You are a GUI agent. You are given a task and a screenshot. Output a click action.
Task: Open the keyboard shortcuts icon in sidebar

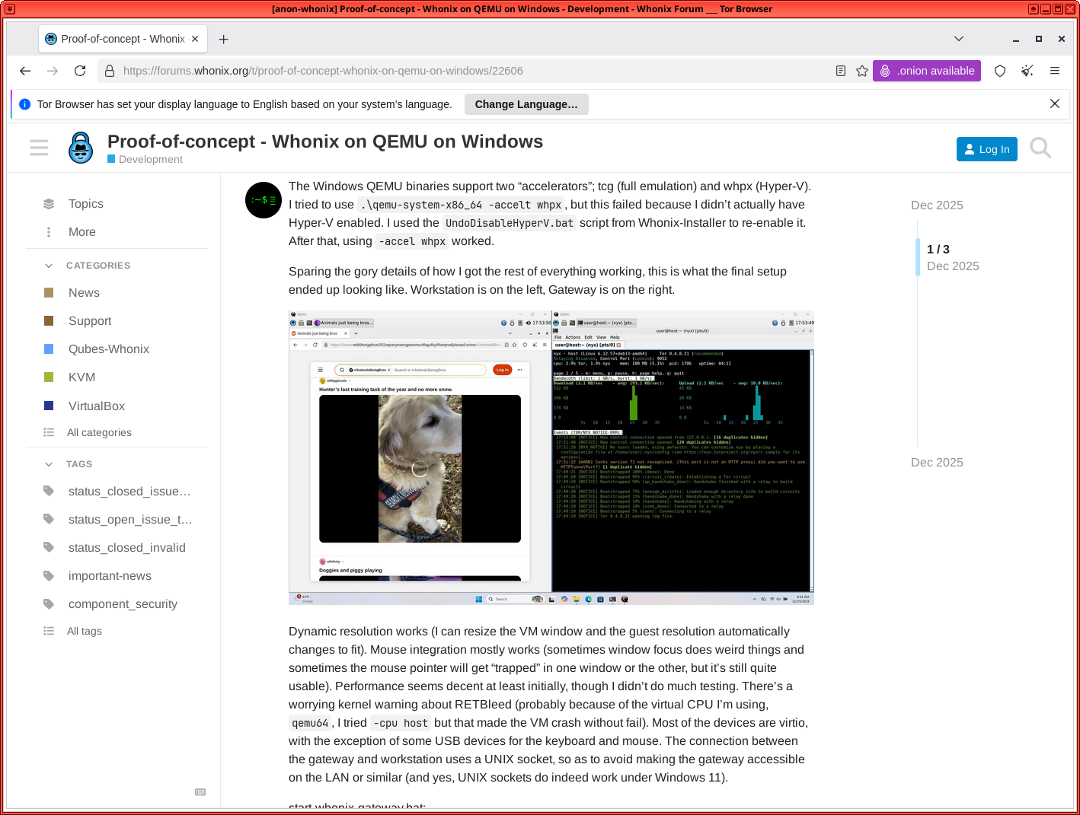200,792
